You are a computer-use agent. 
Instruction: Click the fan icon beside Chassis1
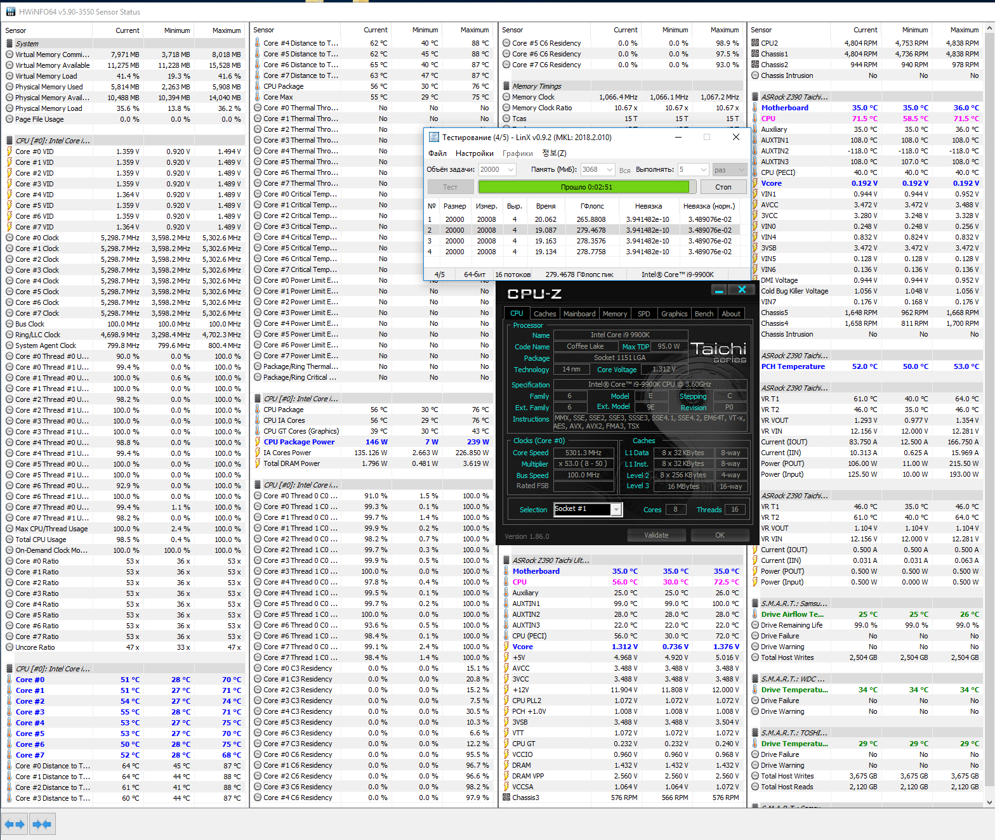[755, 54]
